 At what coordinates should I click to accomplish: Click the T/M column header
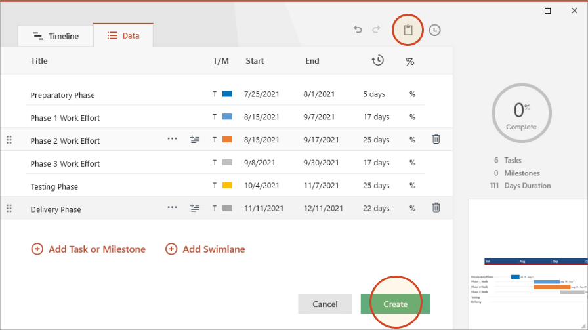[x=221, y=61]
